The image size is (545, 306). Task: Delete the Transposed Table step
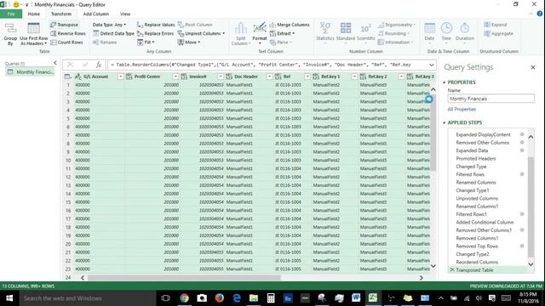tap(452, 270)
